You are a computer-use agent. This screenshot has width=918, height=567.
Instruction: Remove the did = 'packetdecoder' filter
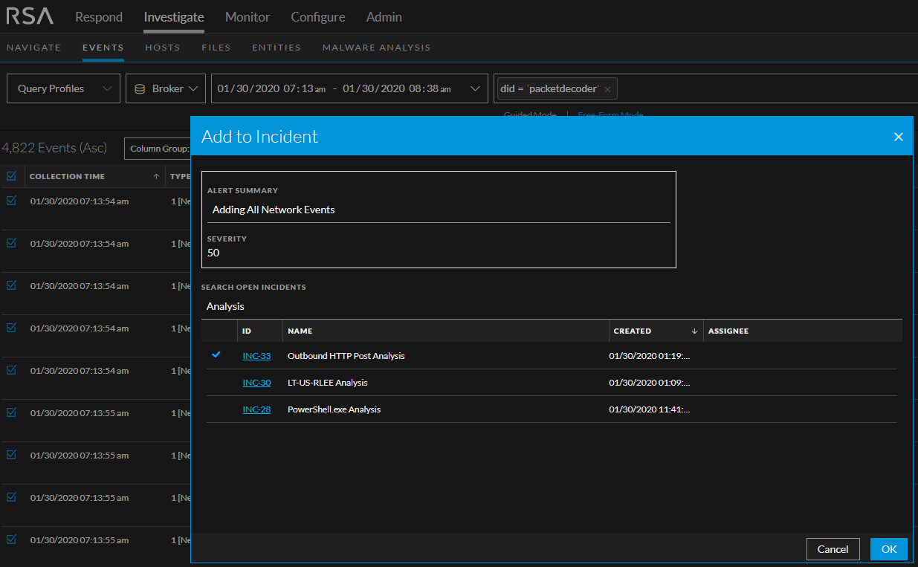click(x=607, y=89)
